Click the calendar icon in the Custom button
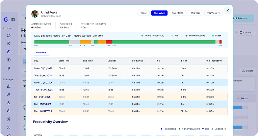This screenshot has width=258, height=136. tap(241, 32)
